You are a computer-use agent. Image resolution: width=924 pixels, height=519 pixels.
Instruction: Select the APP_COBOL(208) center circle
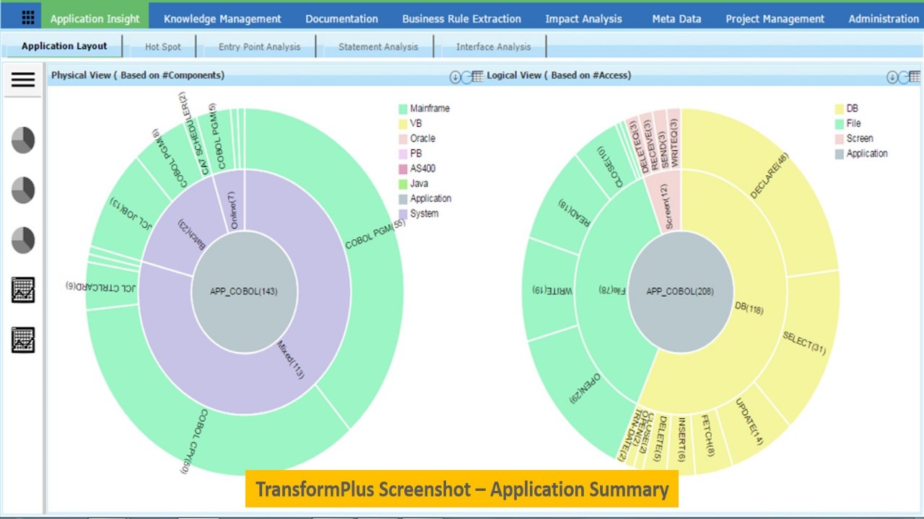[681, 292]
